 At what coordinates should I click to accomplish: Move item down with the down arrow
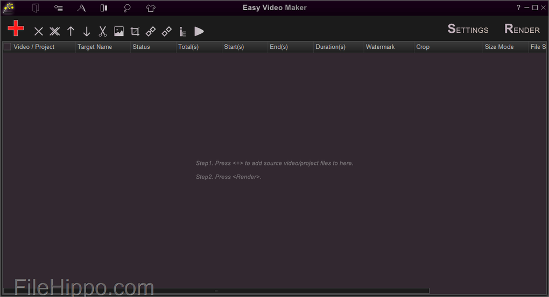pyautogui.click(x=87, y=32)
